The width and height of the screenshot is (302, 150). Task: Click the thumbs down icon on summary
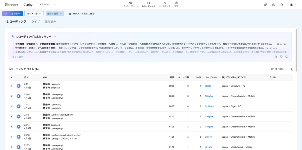tap(281, 57)
